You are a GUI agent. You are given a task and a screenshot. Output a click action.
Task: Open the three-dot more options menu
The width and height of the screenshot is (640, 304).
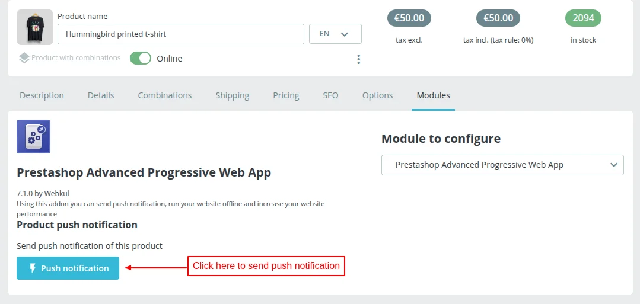[x=358, y=59]
